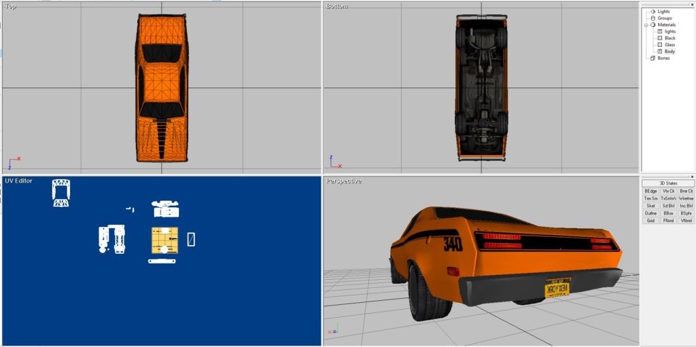The image size is (696, 347).
Task: Click the Materials sphere icon
Action: click(652, 25)
